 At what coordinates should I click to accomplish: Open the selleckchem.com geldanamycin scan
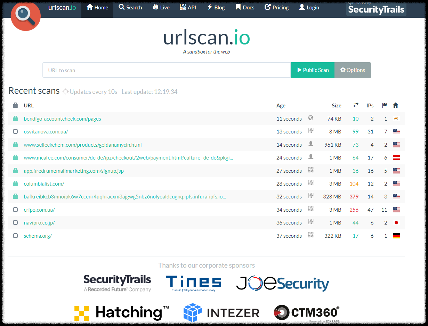coord(83,145)
